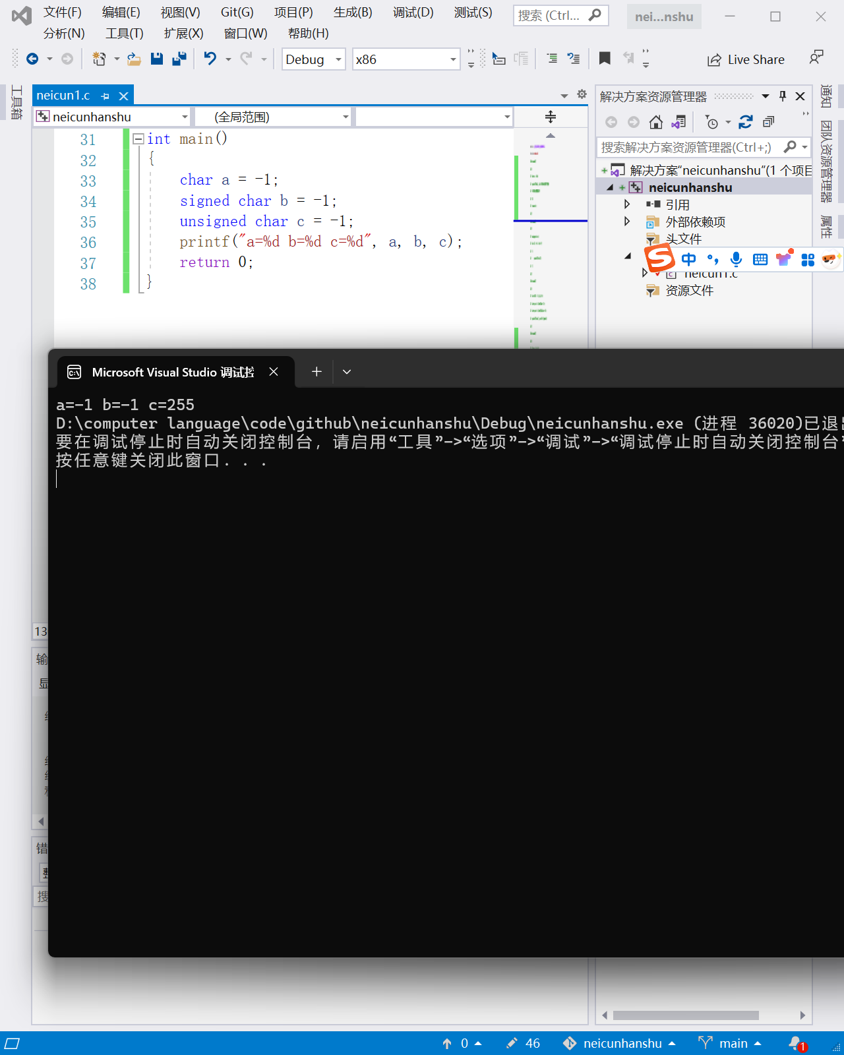The image size is (844, 1055).
Task: Add a new tab in the console window
Action: tap(316, 372)
